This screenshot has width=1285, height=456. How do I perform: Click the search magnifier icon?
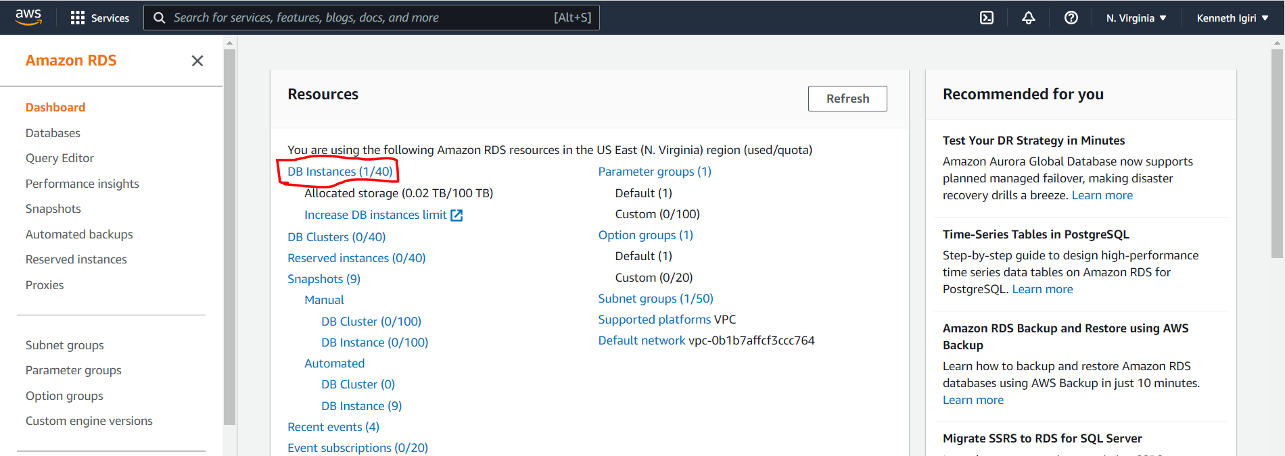tap(159, 18)
